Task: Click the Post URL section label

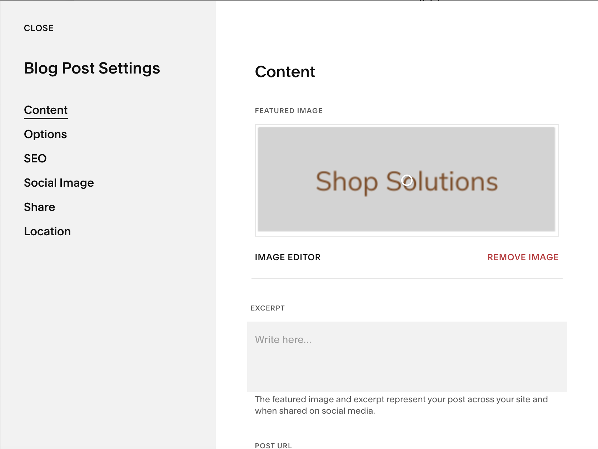Action: pos(273,445)
